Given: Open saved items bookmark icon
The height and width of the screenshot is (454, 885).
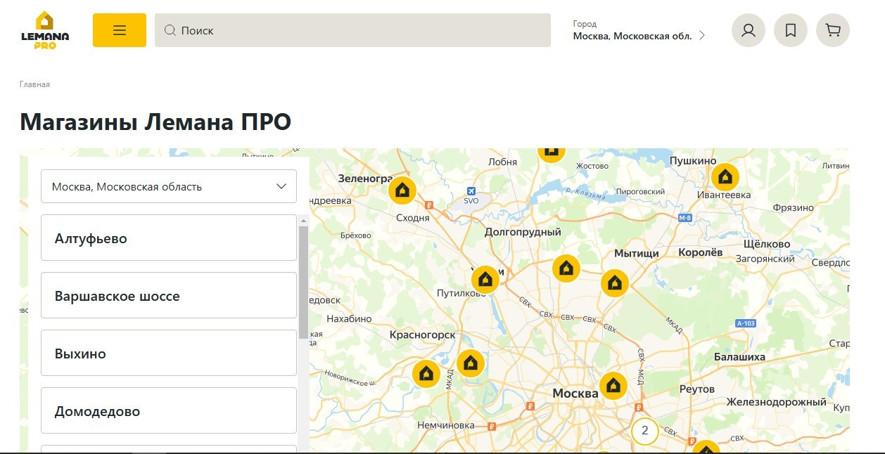Looking at the screenshot, I should (x=790, y=30).
